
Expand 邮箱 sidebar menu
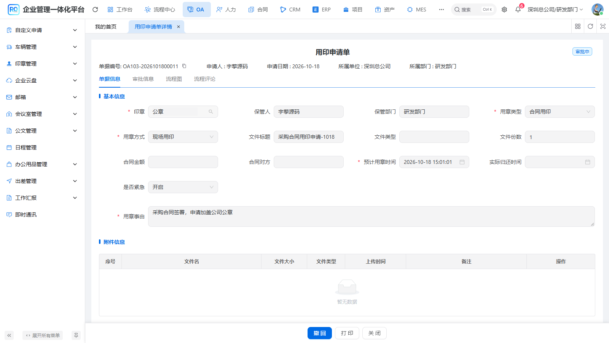click(x=42, y=97)
